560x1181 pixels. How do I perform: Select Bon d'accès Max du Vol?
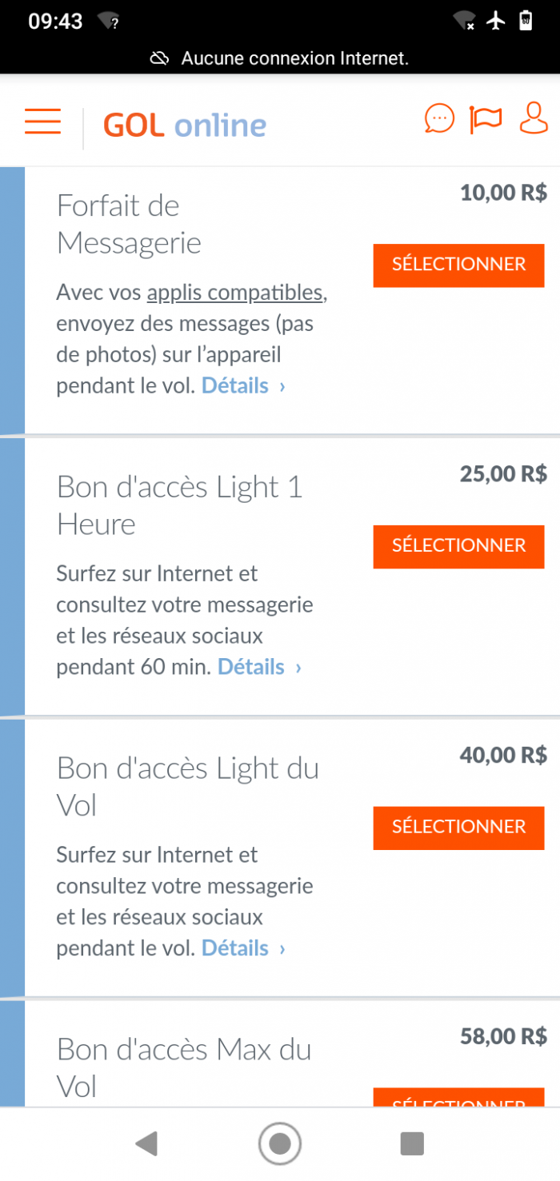tap(458, 1098)
